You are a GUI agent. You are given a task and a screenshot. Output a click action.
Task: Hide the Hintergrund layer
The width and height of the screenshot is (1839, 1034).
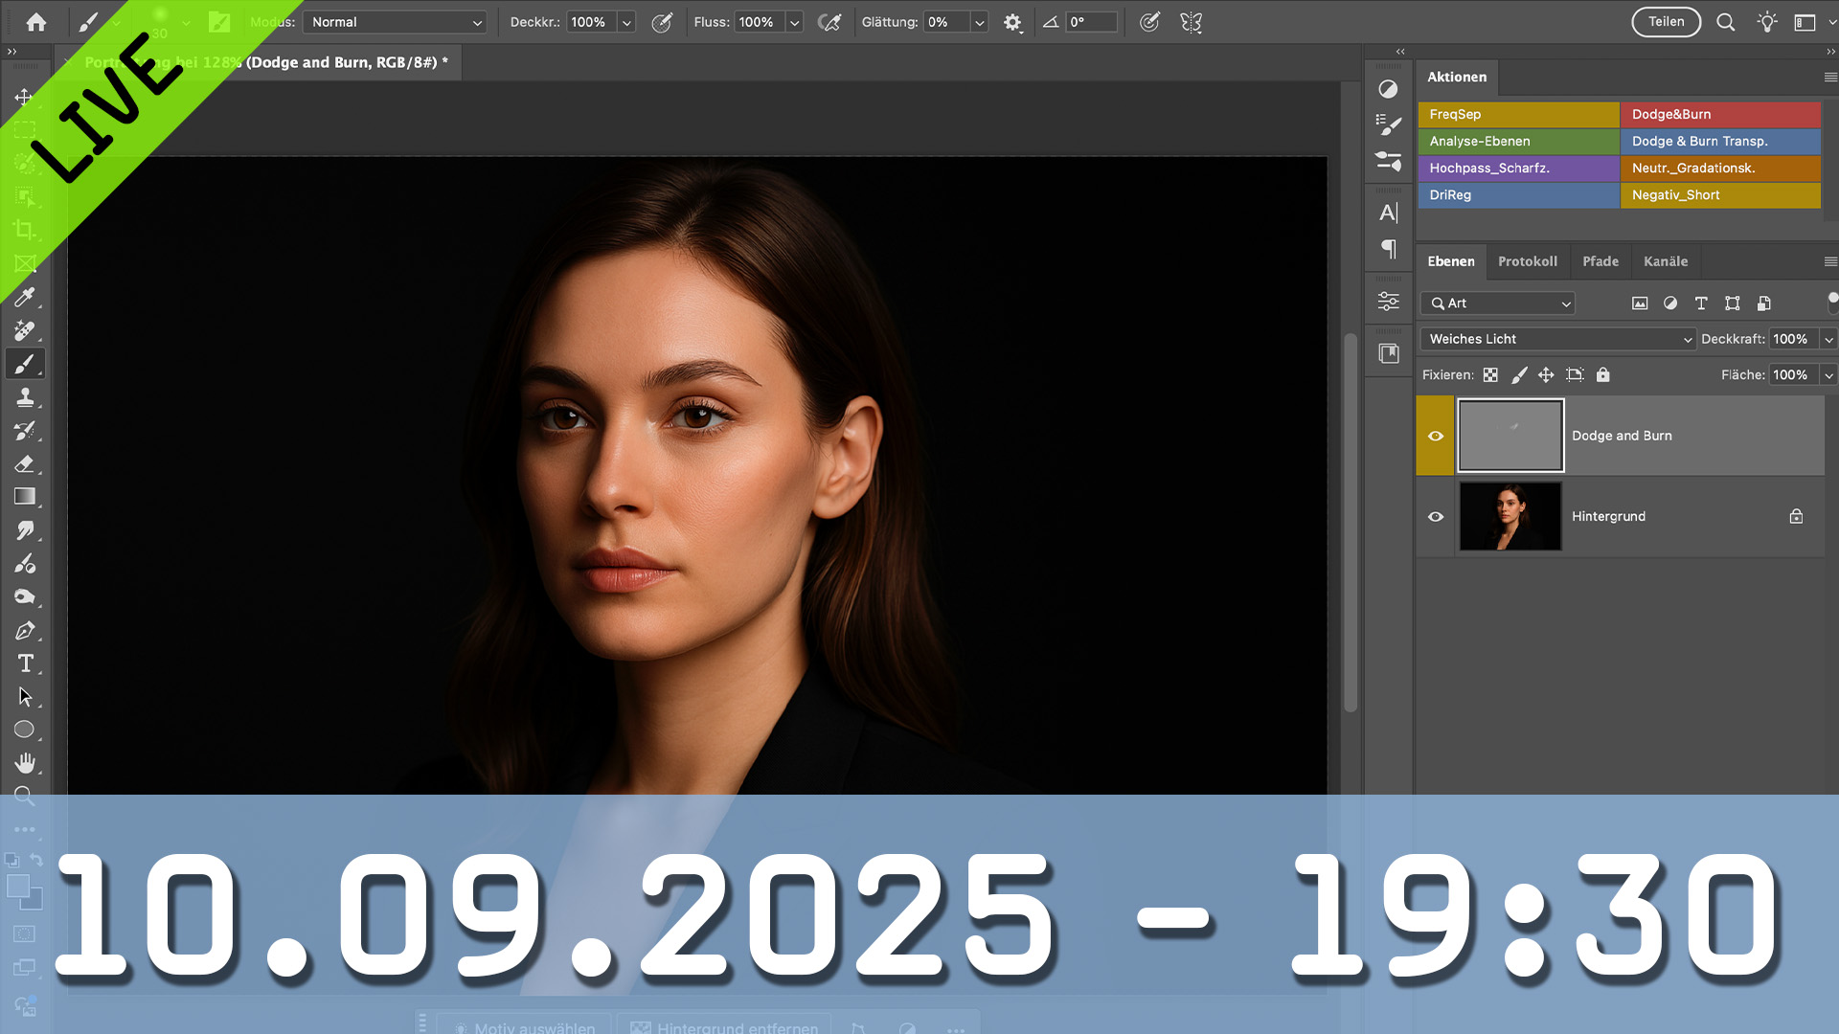click(x=1435, y=516)
